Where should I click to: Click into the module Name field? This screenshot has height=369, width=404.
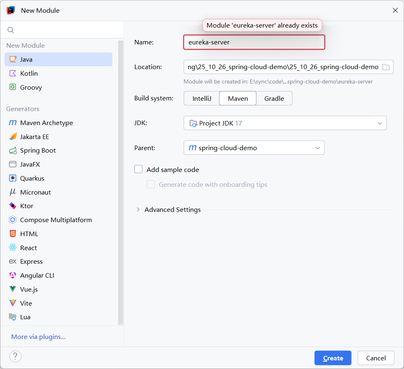click(254, 42)
